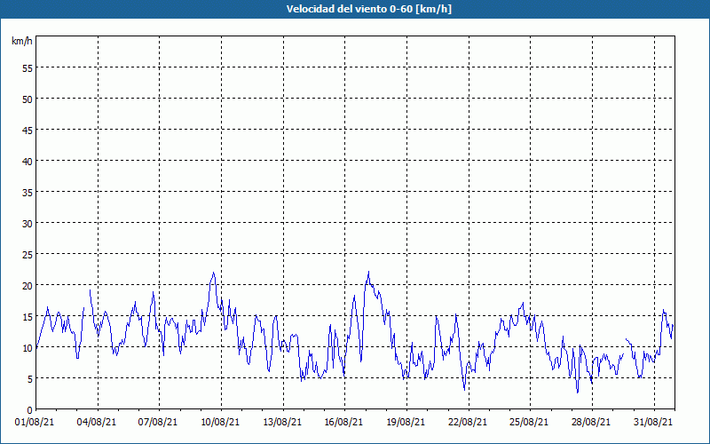Select the 0 value on the vertical axis
This screenshot has height=444, width=710.
click(30, 410)
